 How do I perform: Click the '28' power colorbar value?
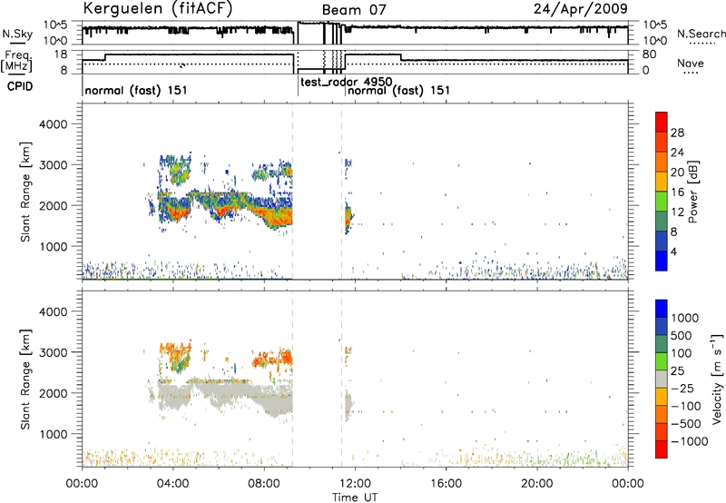(x=677, y=133)
